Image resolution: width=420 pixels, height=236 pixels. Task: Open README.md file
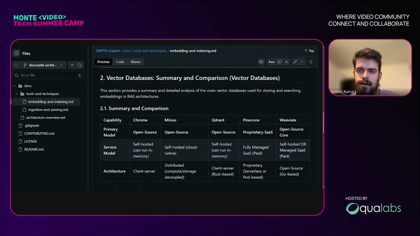[x=34, y=149]
